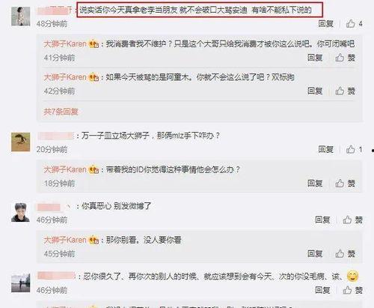
Task: Reply to Karen's 41-minute-old comment
Action: tap(315, 58)
